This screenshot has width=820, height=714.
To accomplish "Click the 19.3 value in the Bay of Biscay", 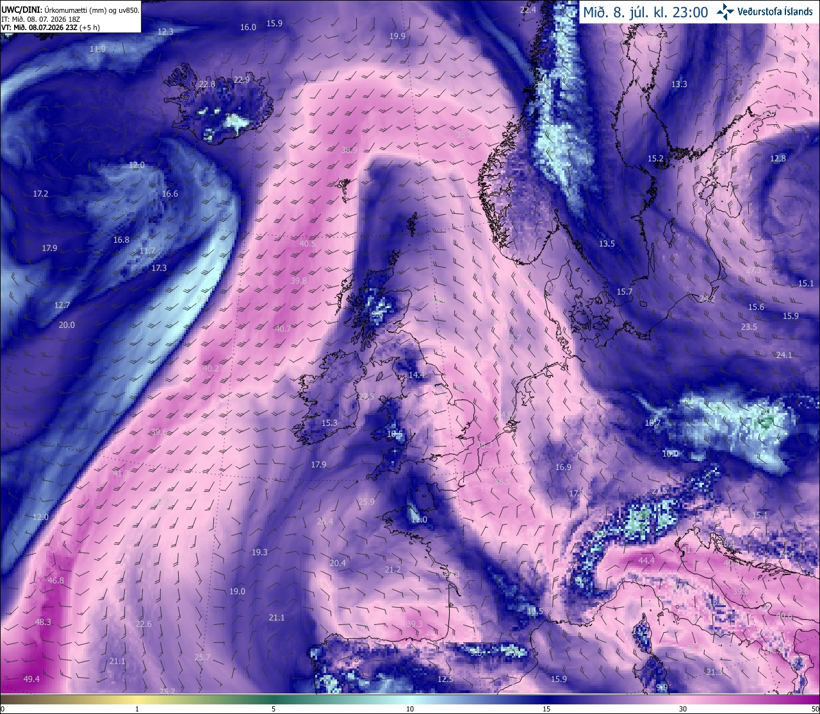I will [259, 552].
